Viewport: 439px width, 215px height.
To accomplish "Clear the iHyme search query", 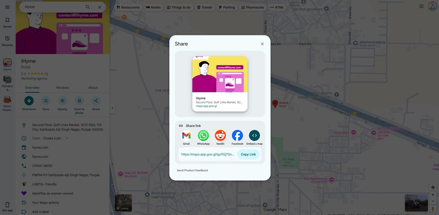I will (x=100, y=7).
